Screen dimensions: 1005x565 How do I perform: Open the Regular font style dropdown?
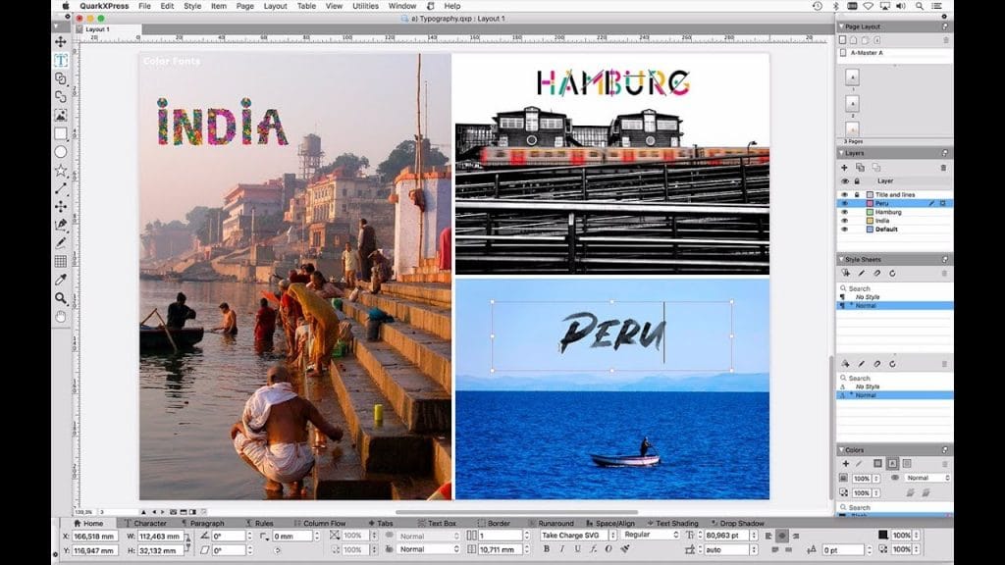pyautogui.click(x=675, y=535)
